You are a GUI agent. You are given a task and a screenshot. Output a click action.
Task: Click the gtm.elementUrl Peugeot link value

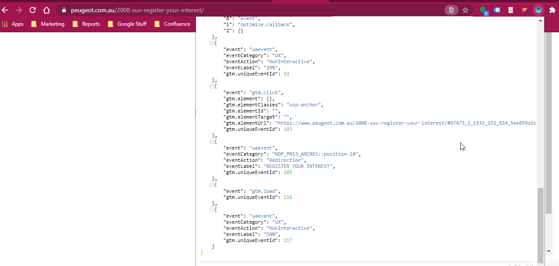pyautogui.click(x=405, y=123)
